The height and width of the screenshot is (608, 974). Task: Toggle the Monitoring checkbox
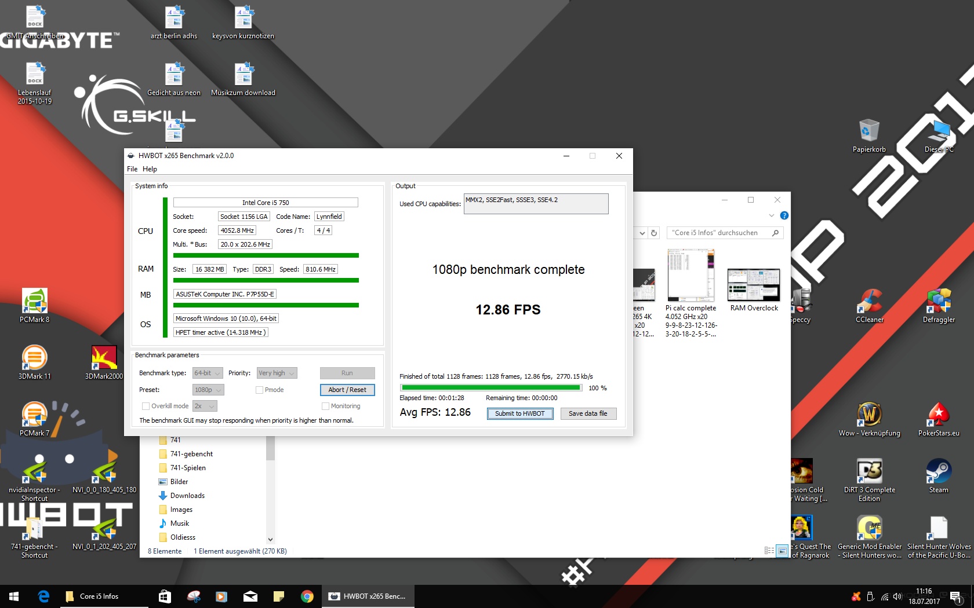(325, 406)
